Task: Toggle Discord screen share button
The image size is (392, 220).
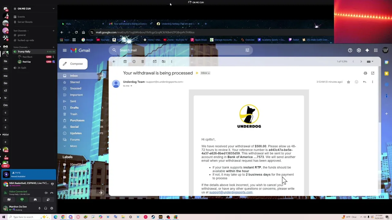Action: pyautogui.click(x=22, y=200)
